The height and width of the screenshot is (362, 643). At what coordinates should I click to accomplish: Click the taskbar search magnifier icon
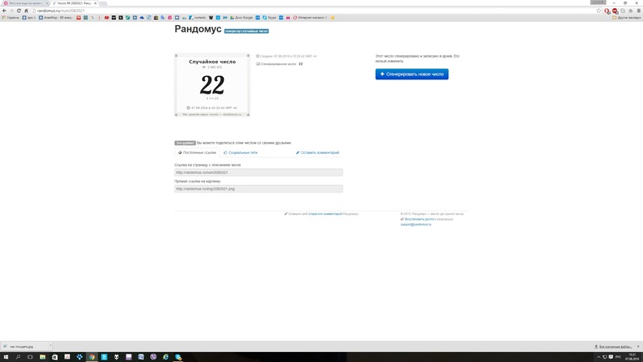[x=18, y=357]
